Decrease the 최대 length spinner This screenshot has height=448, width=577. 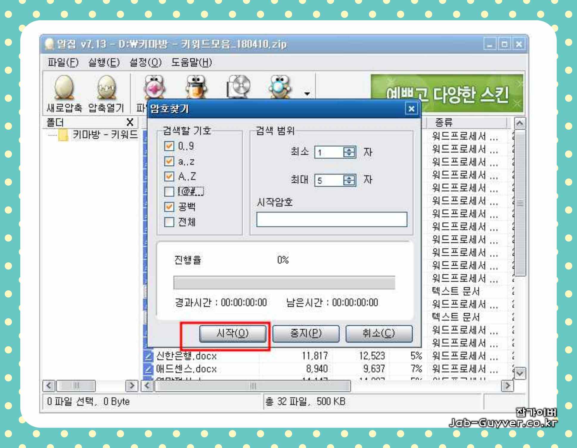point(349,183)
